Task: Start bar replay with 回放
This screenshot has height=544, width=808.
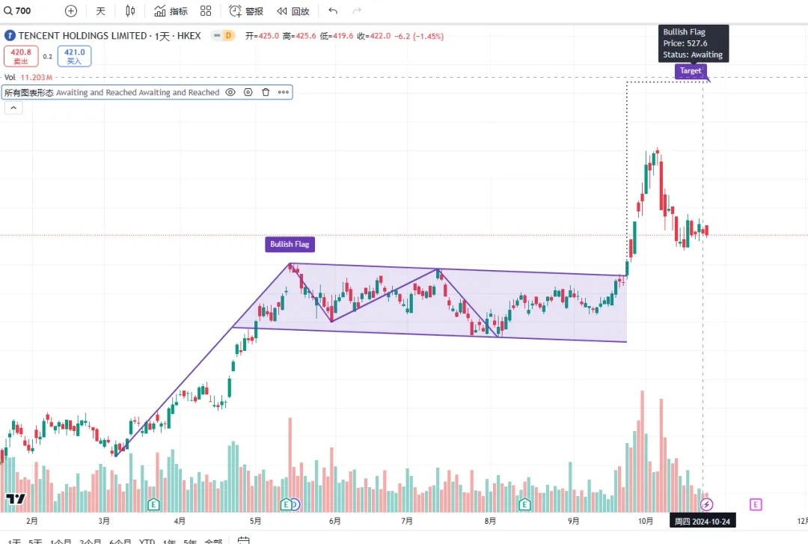Action: [x=293, y=11]
